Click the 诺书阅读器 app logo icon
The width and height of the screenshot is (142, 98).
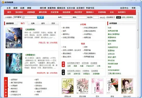point(3,2)
